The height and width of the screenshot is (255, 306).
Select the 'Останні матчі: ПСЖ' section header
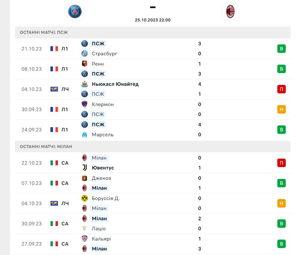click(x=153, y=32)
